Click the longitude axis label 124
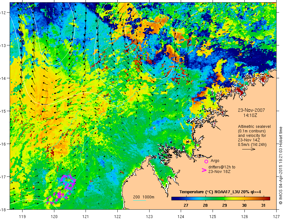This screenshot has width=283, height=219. pyautogui.click(x=181, y=217)
